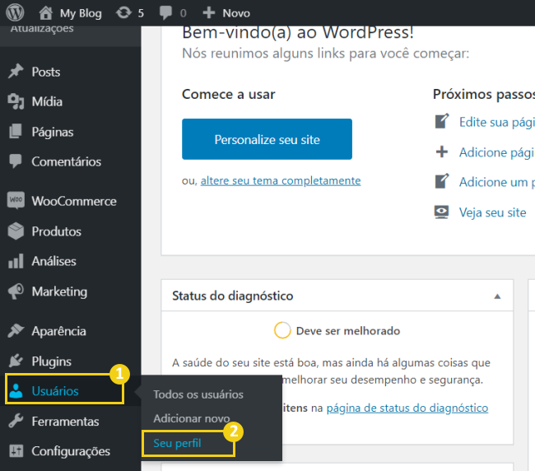Follow the altere seu tema completamente link

pos(281,180)
